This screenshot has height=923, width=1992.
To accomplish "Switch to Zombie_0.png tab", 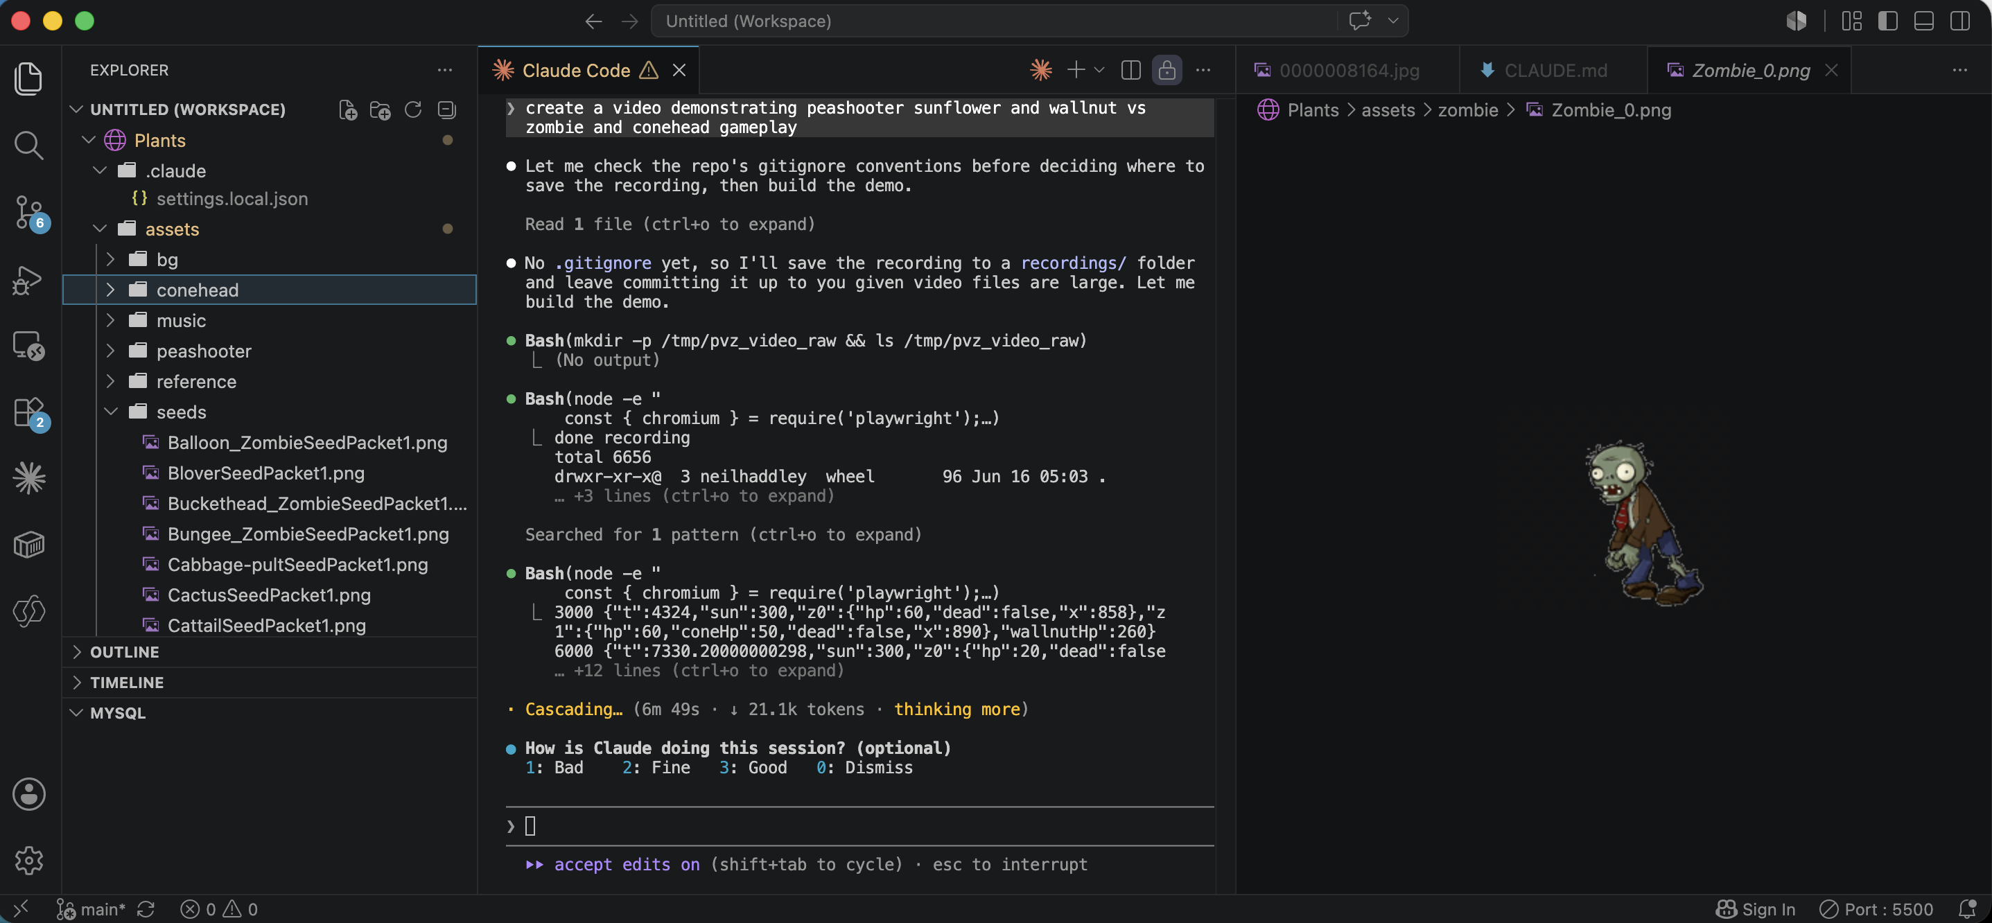I will [x=1749, y=71].
